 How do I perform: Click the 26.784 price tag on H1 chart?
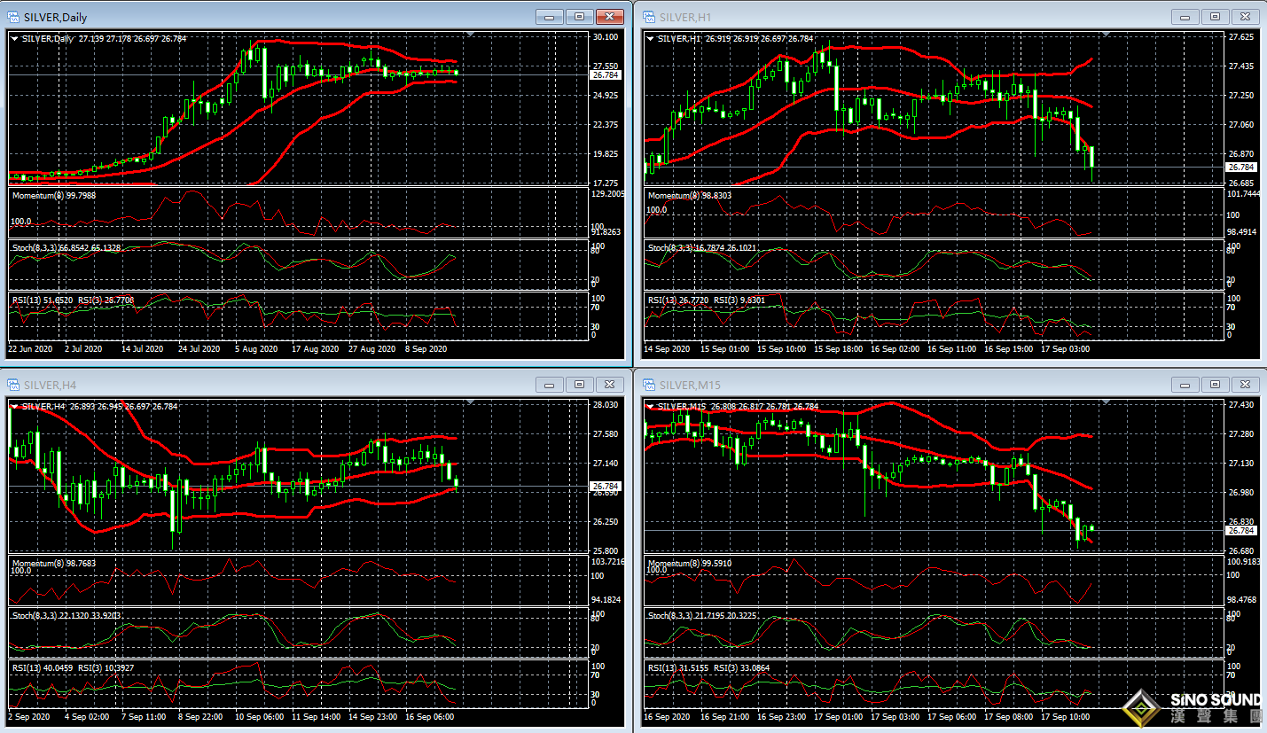tap(1241, 167)
